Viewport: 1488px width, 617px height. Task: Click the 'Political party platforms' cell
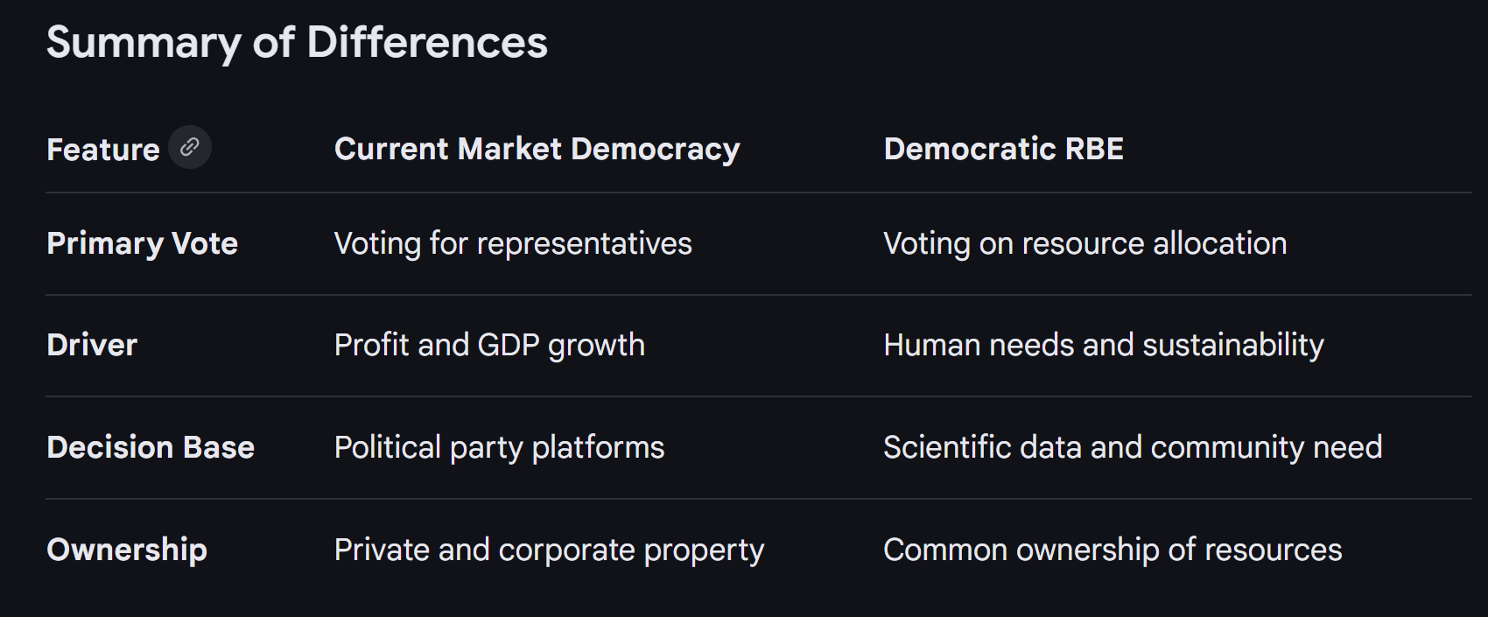pos(499,447)
